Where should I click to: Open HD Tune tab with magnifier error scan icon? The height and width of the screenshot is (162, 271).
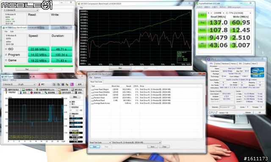coord(46,92)
